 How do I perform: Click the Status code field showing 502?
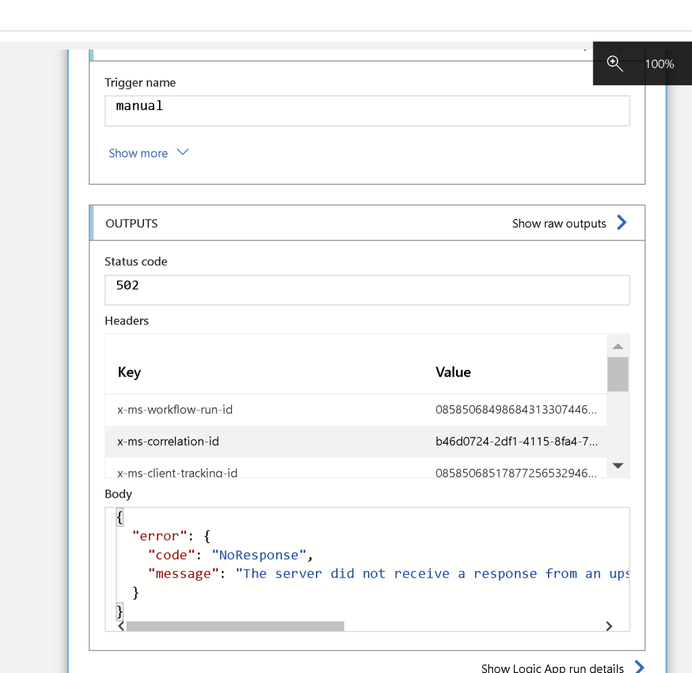click(x=367, y=290)
